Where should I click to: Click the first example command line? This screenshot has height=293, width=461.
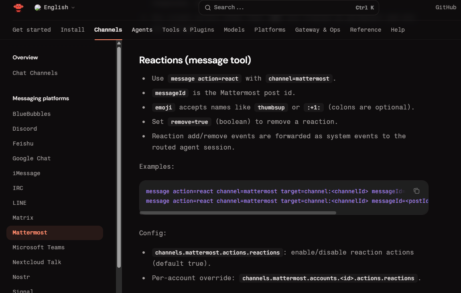(275, 192)
